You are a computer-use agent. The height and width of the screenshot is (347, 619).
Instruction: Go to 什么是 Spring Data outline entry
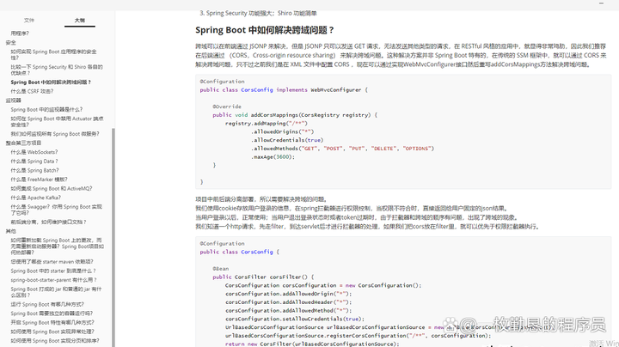[34, 161]
